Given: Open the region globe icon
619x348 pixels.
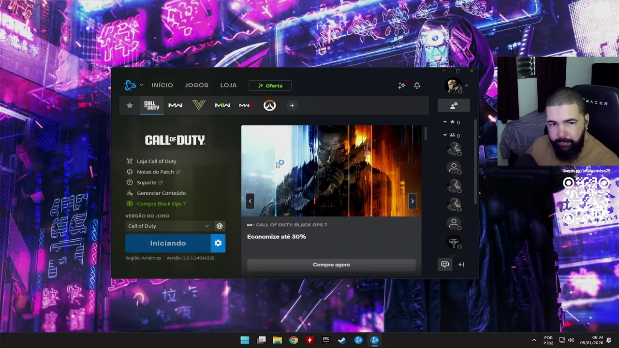Looking at the screenshot, I should tap(220, 226).
